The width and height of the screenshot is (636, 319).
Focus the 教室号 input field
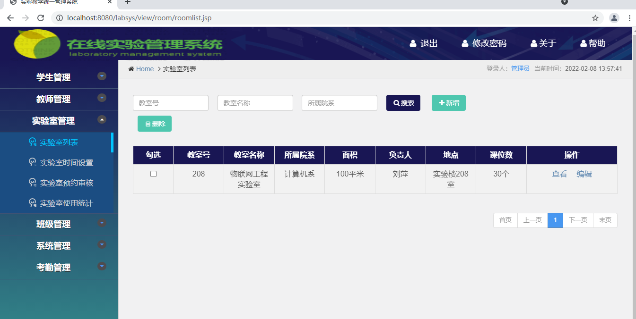(171, 103)
